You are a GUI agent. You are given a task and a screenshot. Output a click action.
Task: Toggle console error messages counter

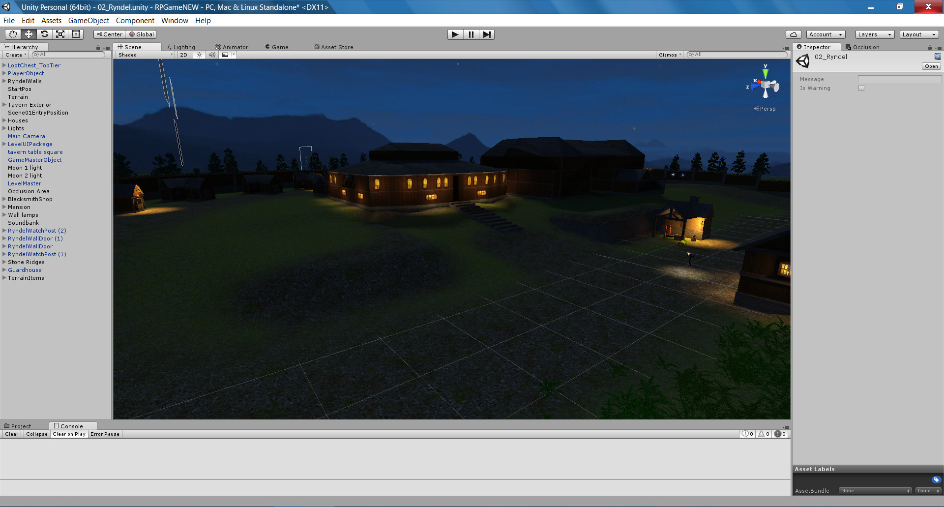[x=780, y=434]
